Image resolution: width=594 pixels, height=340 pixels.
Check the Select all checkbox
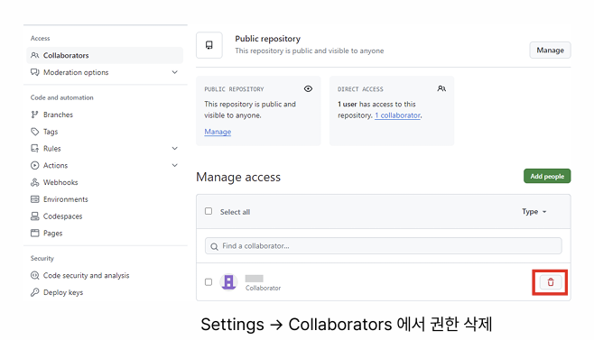click(x=209, y=211)
